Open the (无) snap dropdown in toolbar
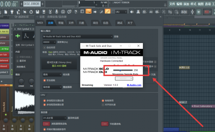 point(121,12)
